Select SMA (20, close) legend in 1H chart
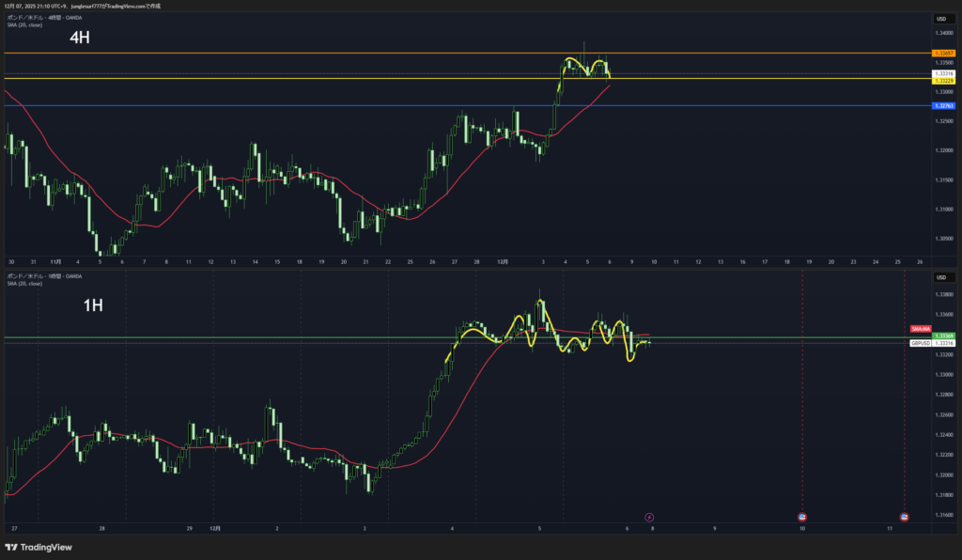 (23, 283)
